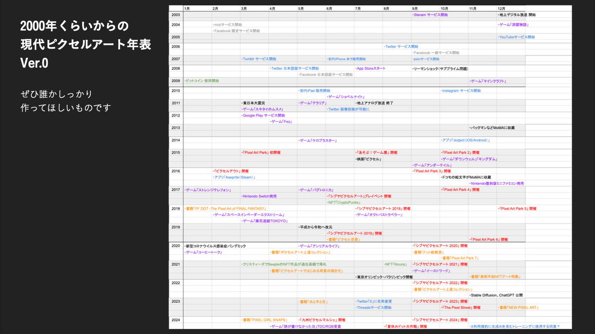Click the '2003' year row label
Viewport: 595px width, 334px height.
pos(176,15)
